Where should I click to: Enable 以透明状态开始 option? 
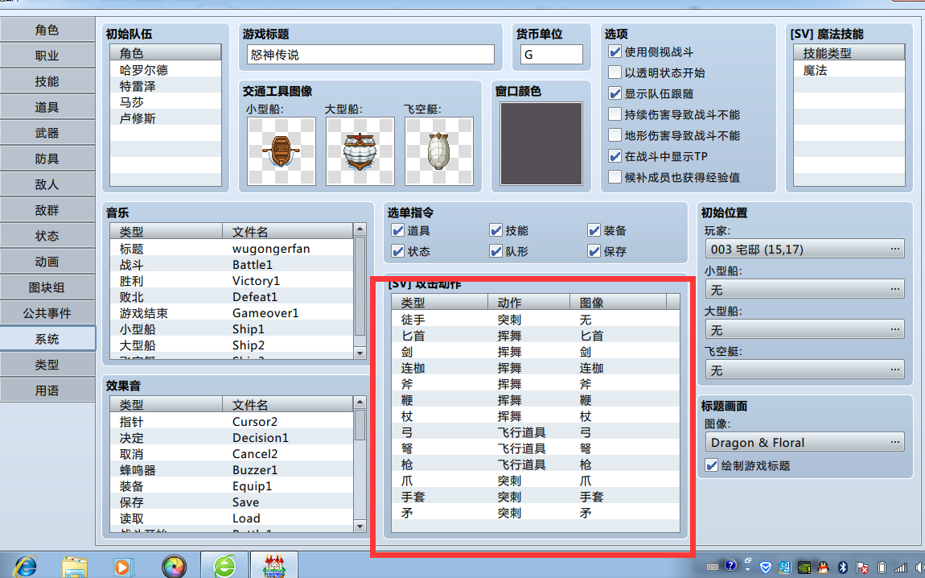point(615,72)
